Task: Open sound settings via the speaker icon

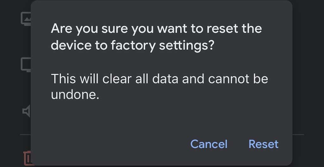Action: tap(26, 111)
